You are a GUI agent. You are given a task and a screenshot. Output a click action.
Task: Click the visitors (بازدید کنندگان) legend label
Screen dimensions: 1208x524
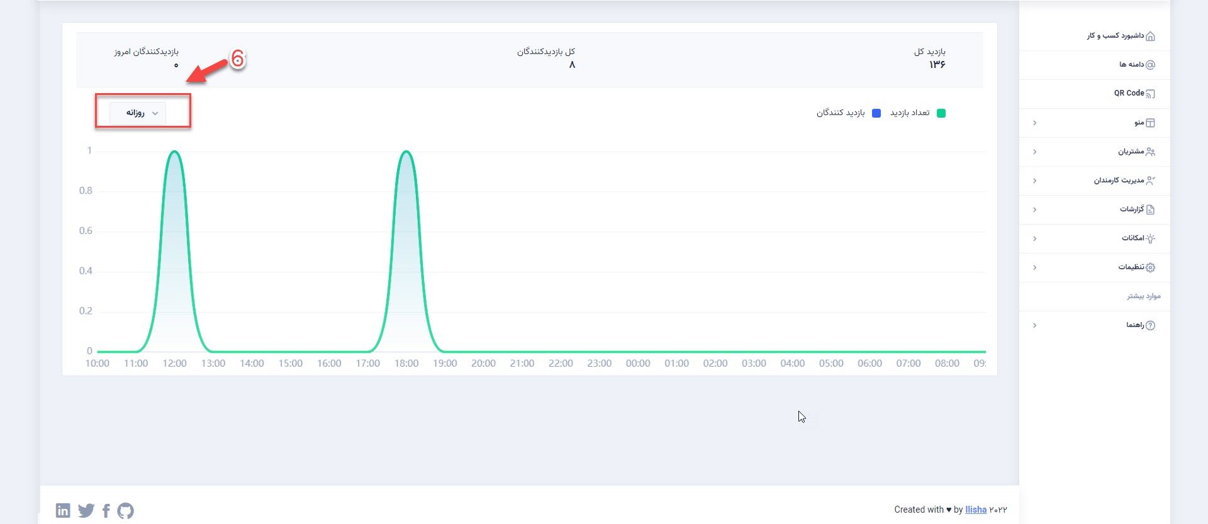click(x=841, y=113)
